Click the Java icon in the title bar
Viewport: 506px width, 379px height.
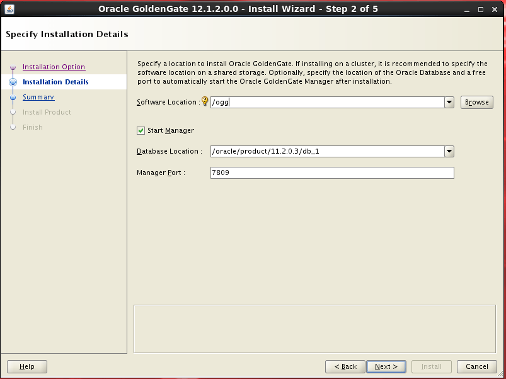click(9, 9)
